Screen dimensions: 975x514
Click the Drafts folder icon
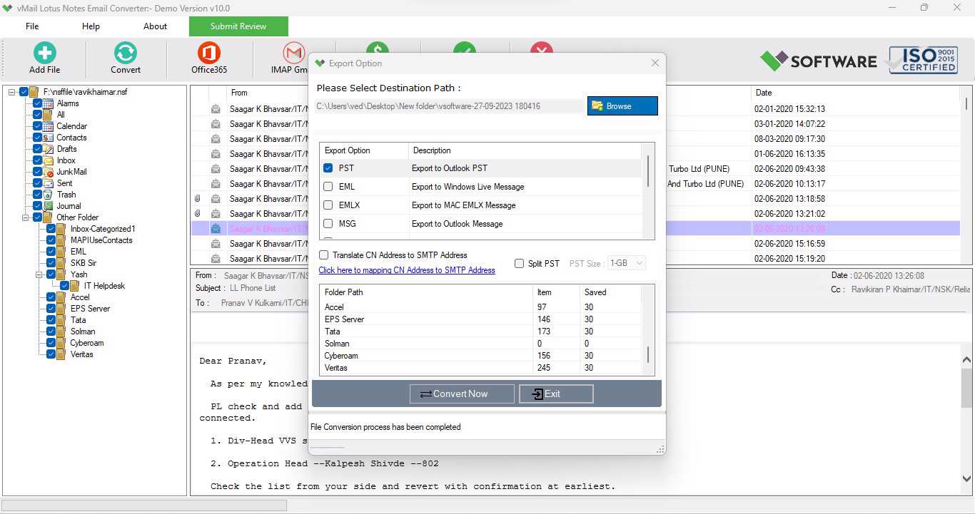tap(48, 149)
